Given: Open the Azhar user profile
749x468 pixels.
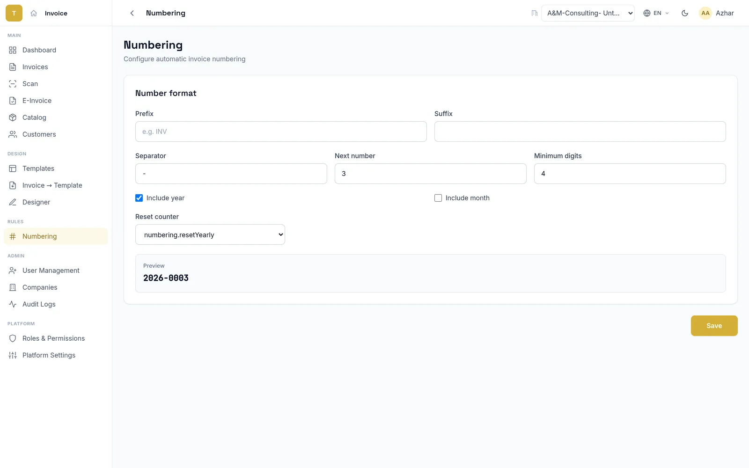Looking at the screenshot, I should click(x=716, y=13).
